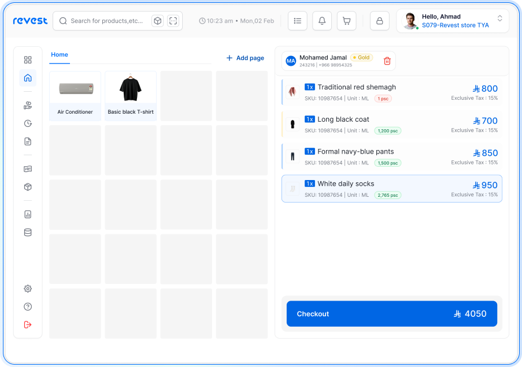This screenshot has width=522, height=367.
Task: Open the settings gear in sidebar
Action: pos(28,289)
